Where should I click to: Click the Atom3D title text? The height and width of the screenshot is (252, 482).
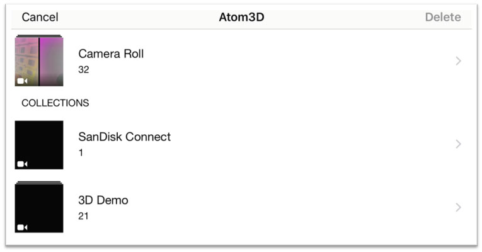tap(241, 17)
